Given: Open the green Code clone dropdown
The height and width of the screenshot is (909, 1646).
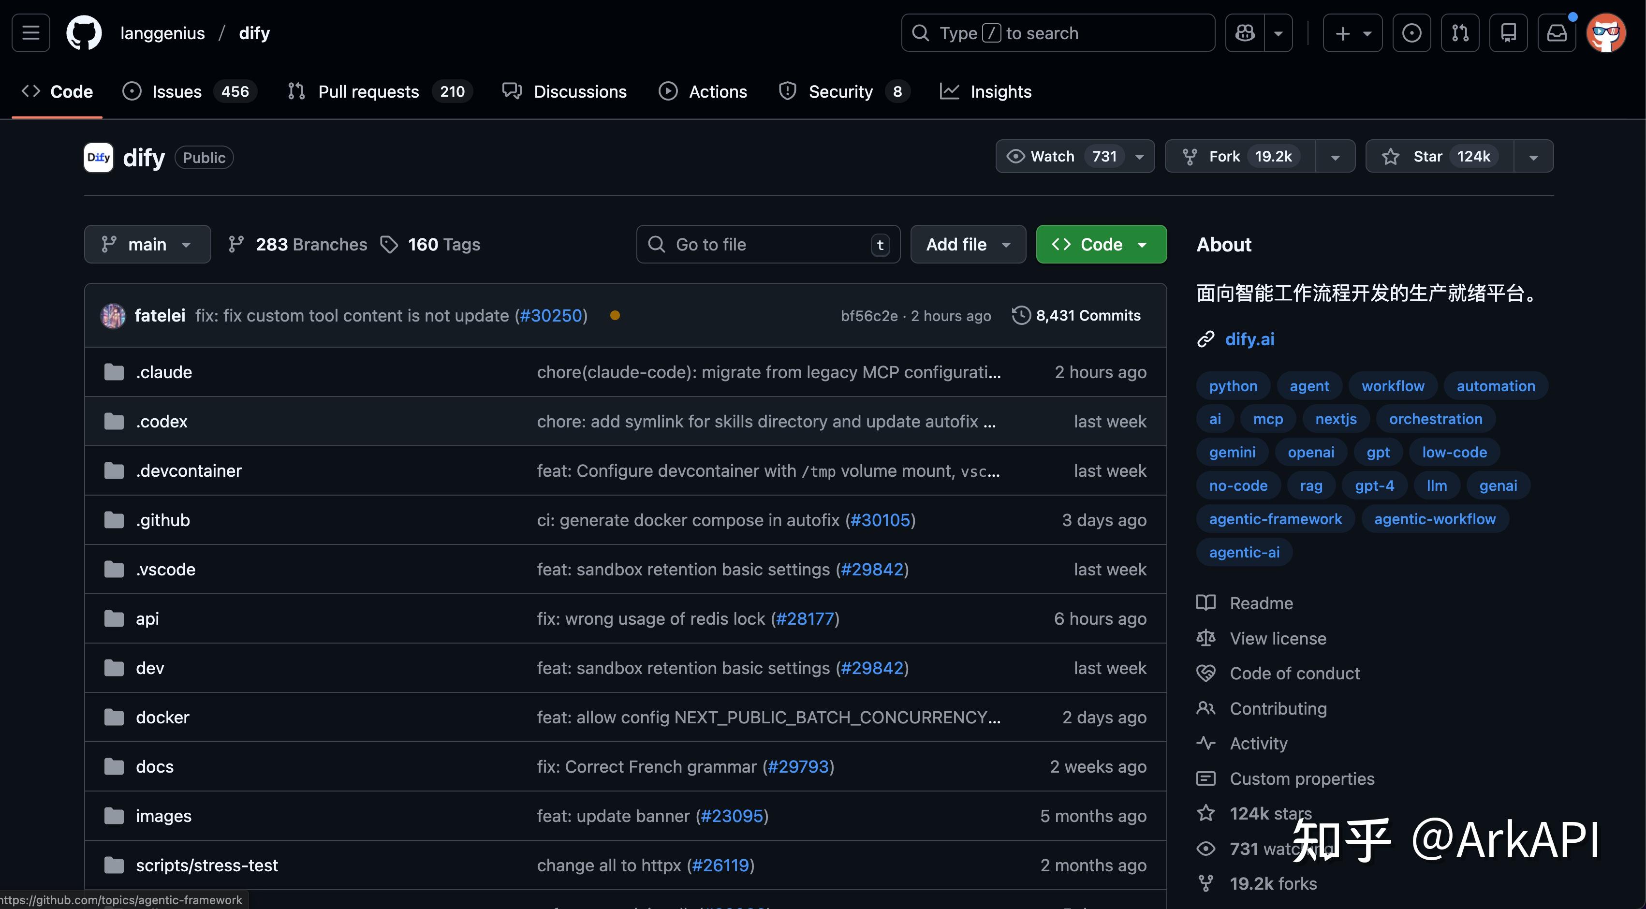Looking at the screenshot, I should coord(1101,244).
